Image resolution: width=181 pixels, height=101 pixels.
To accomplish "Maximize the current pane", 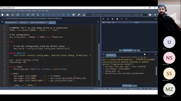I will click(x=74, y=15).
